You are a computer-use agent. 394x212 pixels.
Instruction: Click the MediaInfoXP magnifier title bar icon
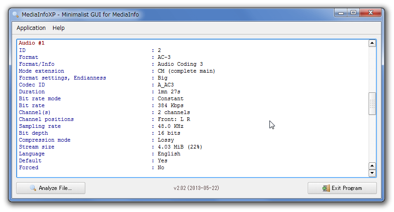16,15
